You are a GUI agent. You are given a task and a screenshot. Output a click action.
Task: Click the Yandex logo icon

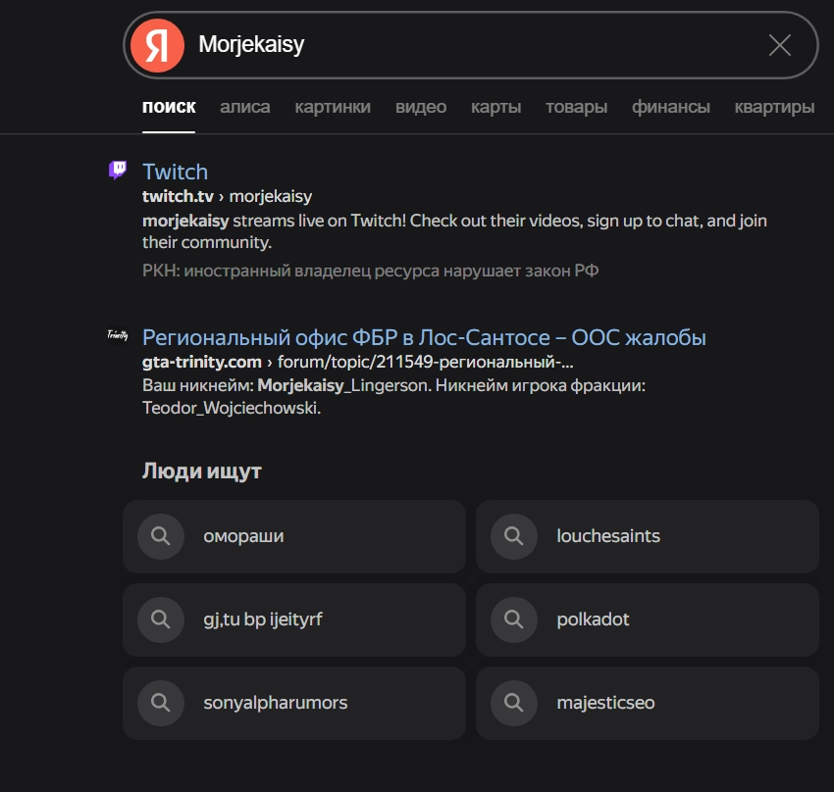[x=157, y=45]
